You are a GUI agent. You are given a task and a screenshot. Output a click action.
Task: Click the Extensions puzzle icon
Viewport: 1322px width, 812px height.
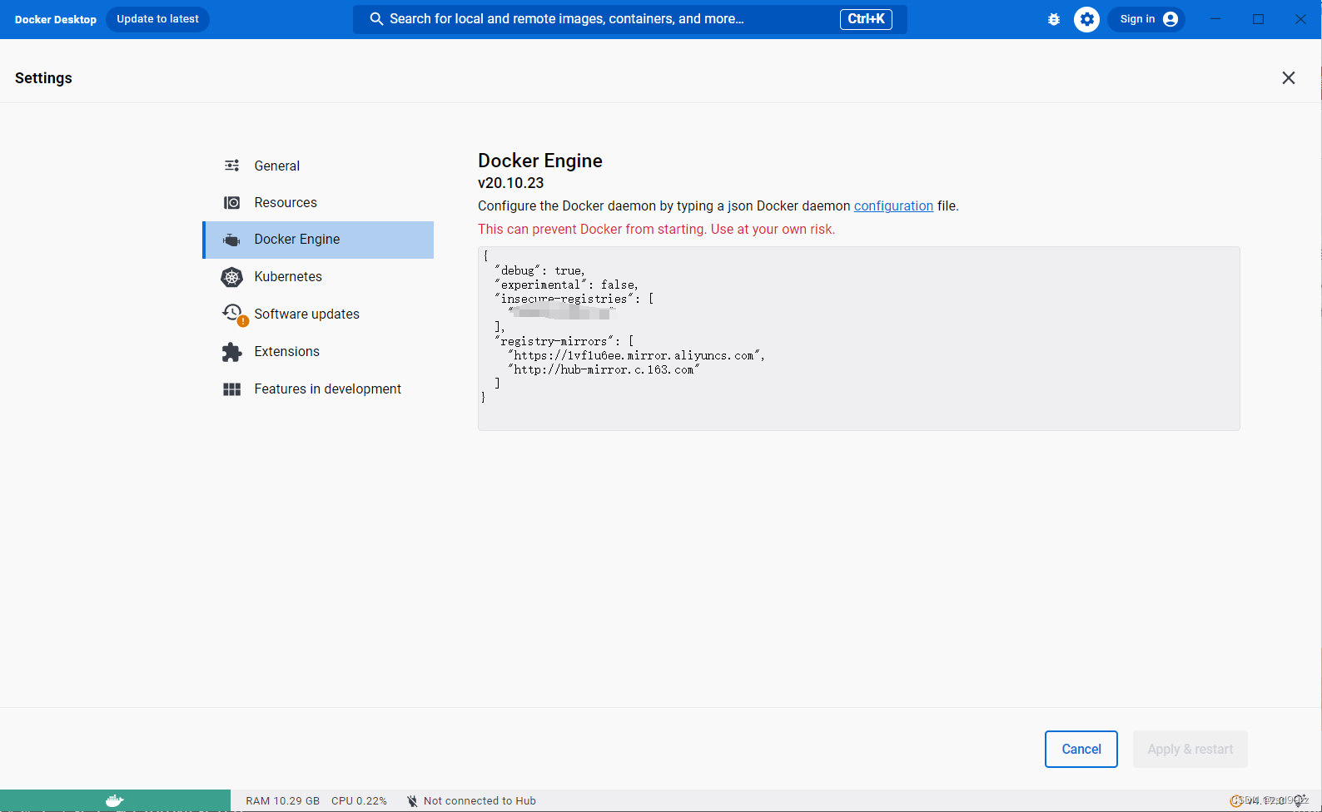pyautogui.click(x=232, y=352)
